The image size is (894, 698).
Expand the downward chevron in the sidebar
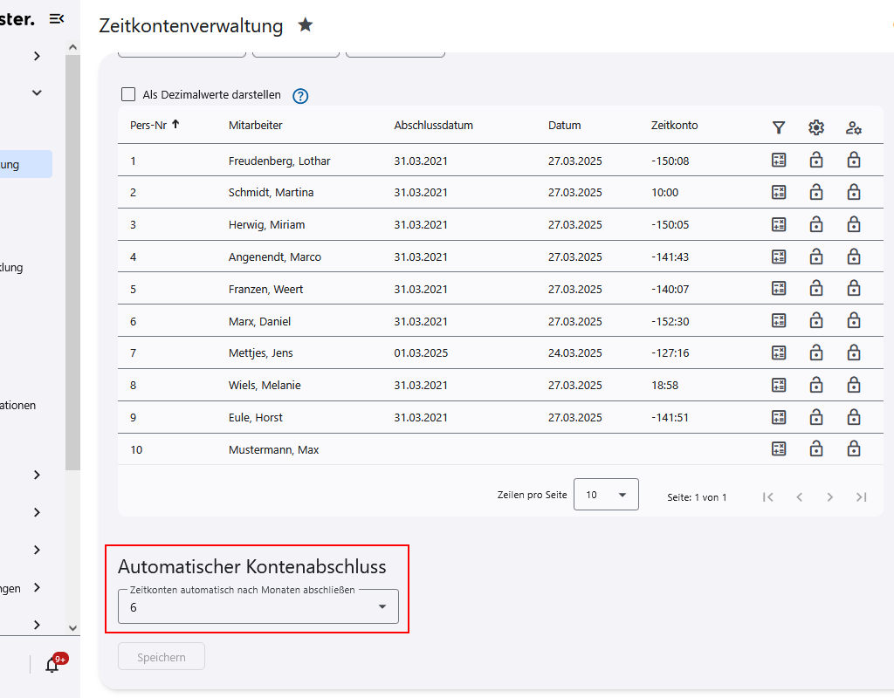(36, 92)
